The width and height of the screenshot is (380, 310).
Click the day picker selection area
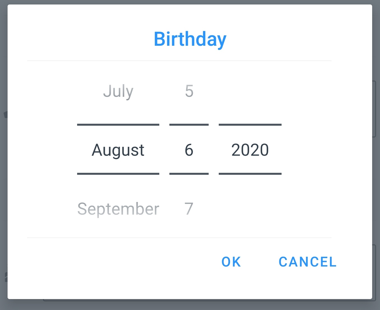coord(189,150)
